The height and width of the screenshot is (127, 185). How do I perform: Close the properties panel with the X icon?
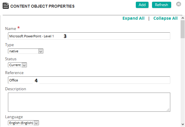click(x=179, y=4)
